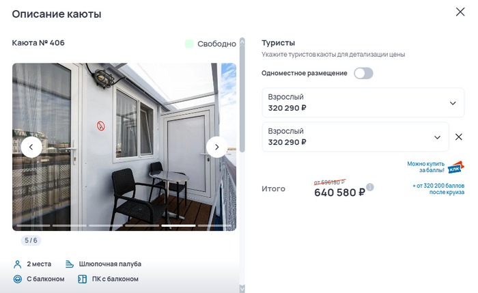Click the scrollbar up arrow in cabin panel
The image size is (478, 293).
[242, 42]
